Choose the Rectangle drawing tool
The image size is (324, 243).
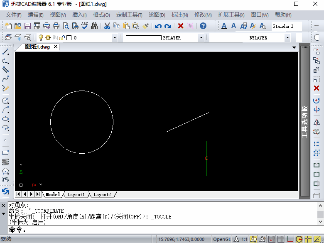(x=5, y=153)
